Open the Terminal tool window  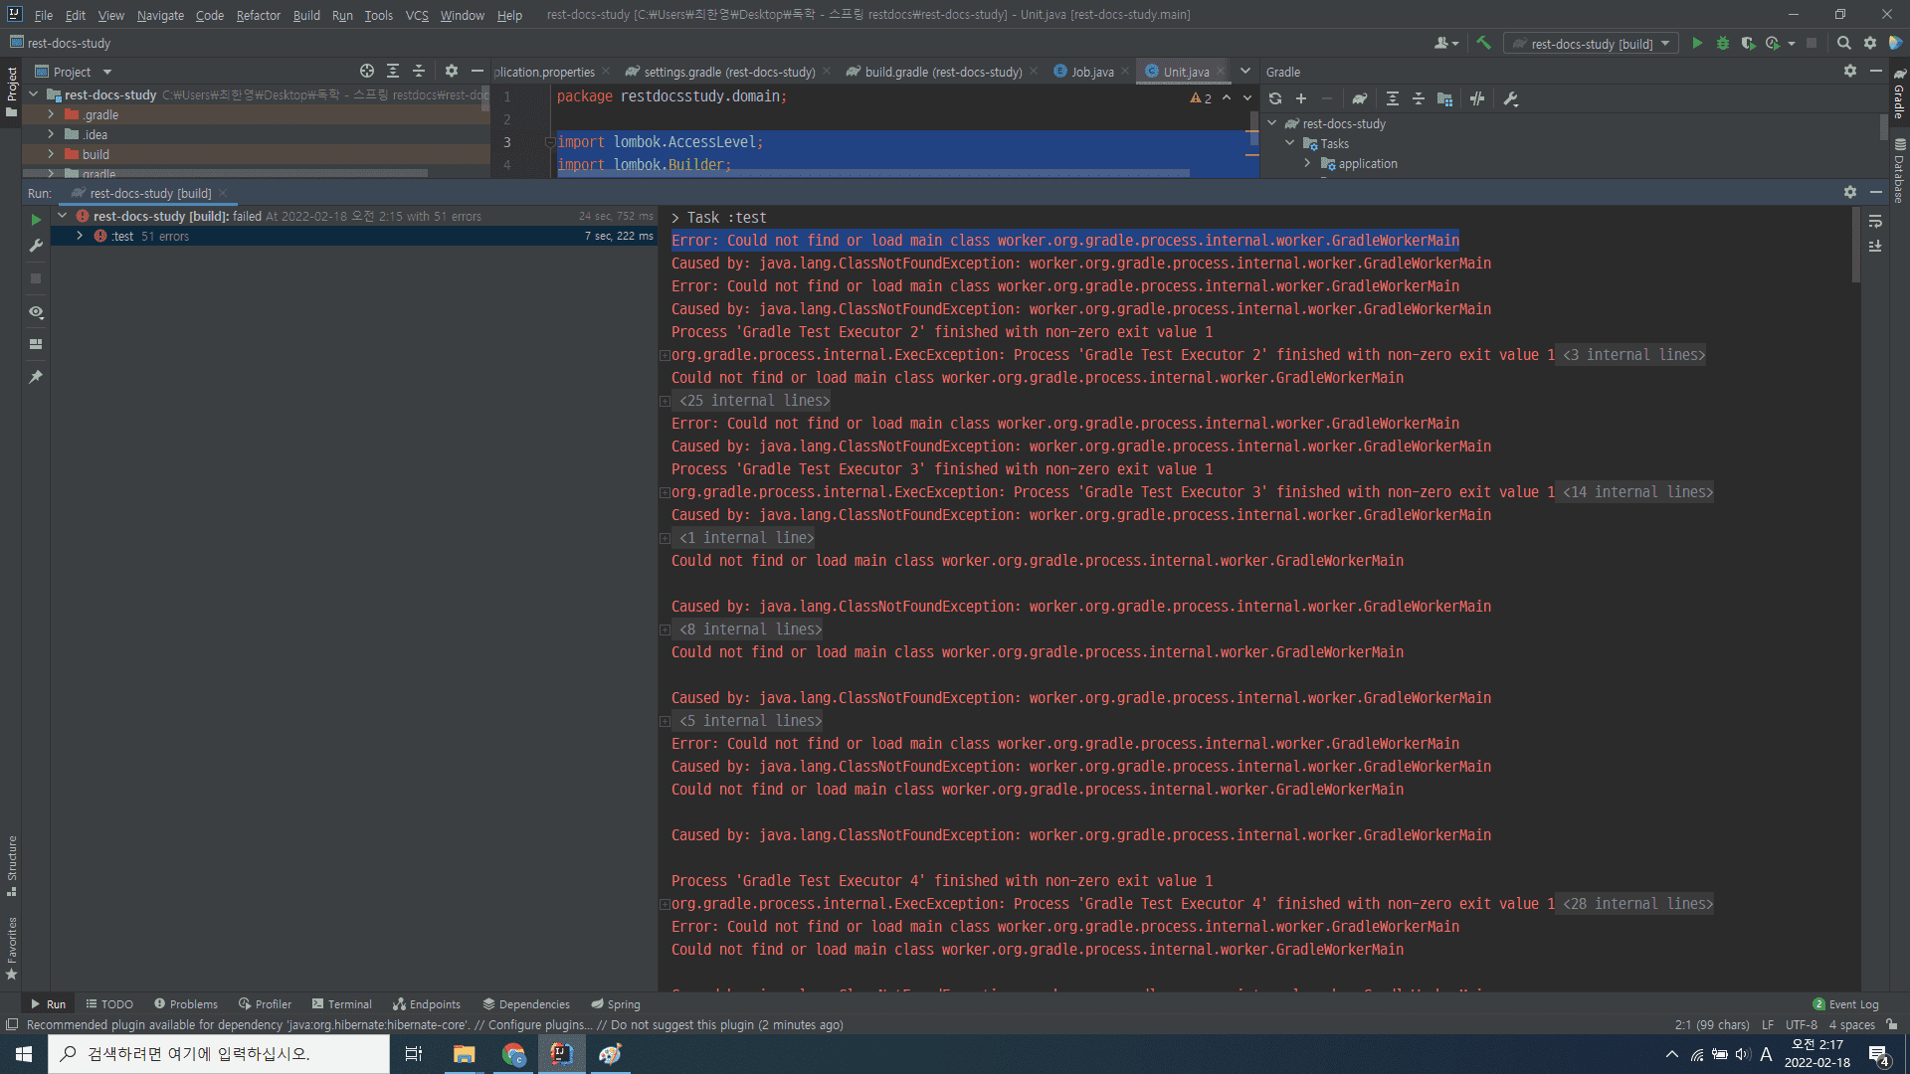click(341, 1004)
